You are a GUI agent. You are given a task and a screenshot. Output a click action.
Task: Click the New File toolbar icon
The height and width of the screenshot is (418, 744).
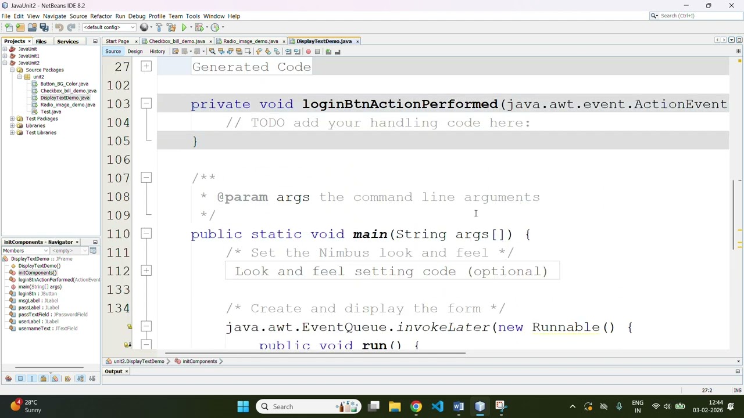(9, 27)
